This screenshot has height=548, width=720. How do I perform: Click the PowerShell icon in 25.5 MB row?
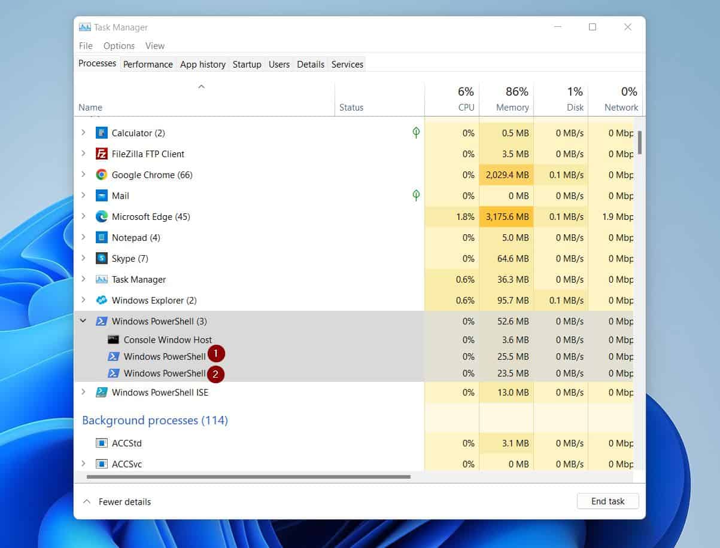point(113,356)
